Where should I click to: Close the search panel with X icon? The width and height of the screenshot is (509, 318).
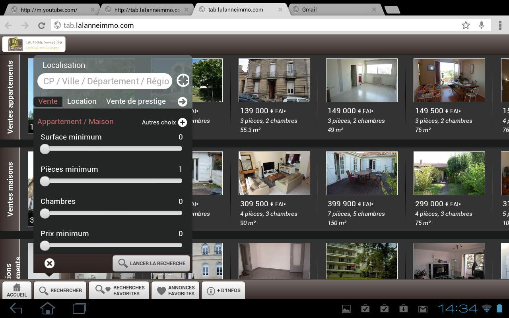(49, 264)
